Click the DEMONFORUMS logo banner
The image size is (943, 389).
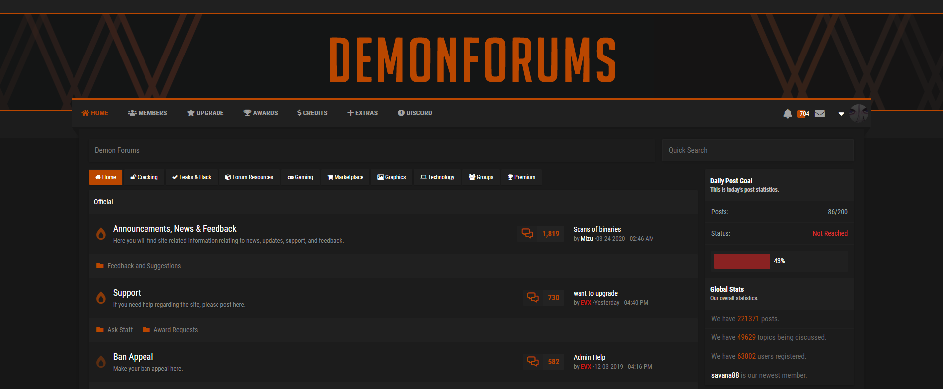pyautogui.click(x=472, y=59)
